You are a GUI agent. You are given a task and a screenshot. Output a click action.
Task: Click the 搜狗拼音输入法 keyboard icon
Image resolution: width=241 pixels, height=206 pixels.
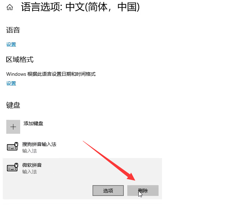coord(13,147)
